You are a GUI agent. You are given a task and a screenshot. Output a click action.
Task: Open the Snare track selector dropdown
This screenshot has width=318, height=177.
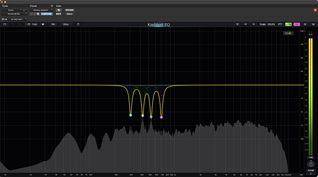(12, 10)
